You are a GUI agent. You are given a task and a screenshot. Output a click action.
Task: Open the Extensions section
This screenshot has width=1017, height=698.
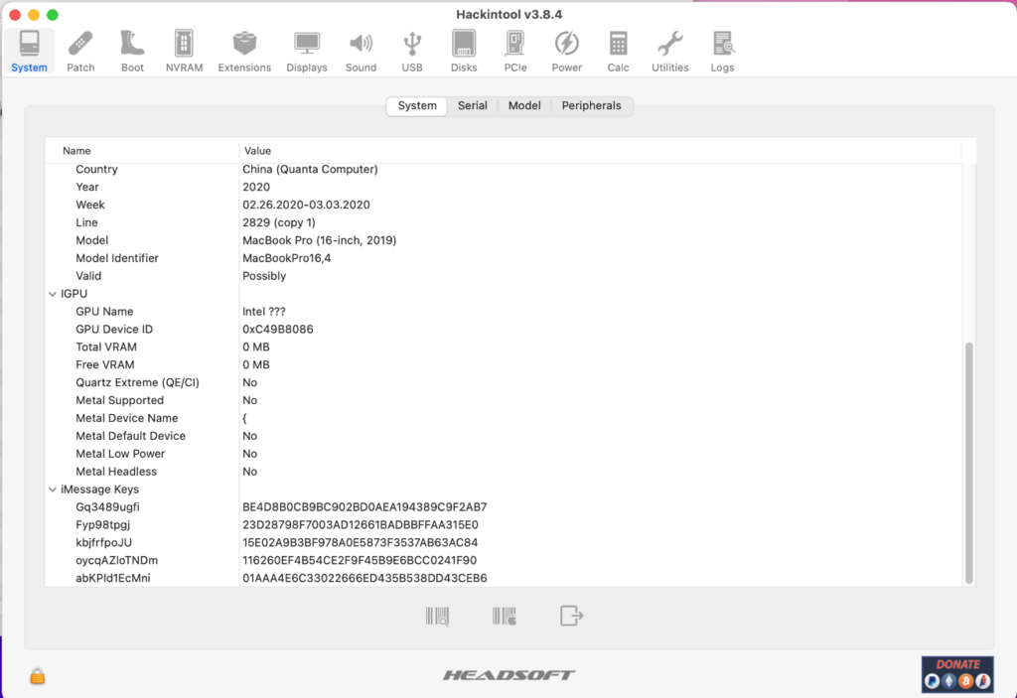[x=244, y=51]
